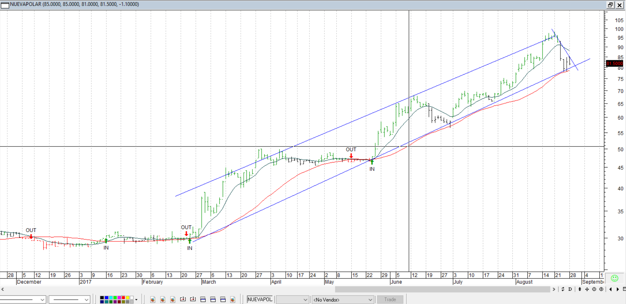Click the globe-document icon left of the NUEVAPOL box
The width and height of the screenshot is (626, 304).
[233, 300]
